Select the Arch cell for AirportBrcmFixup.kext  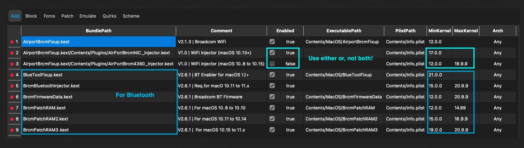[498, 42]
